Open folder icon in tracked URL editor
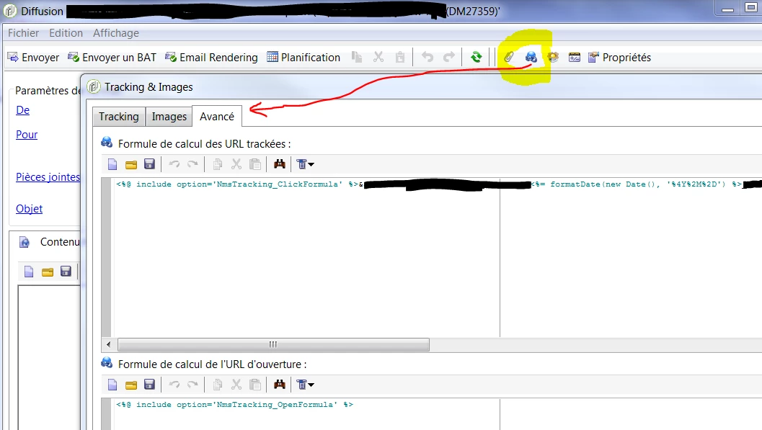The image size is (762, 430). point(130,164)
